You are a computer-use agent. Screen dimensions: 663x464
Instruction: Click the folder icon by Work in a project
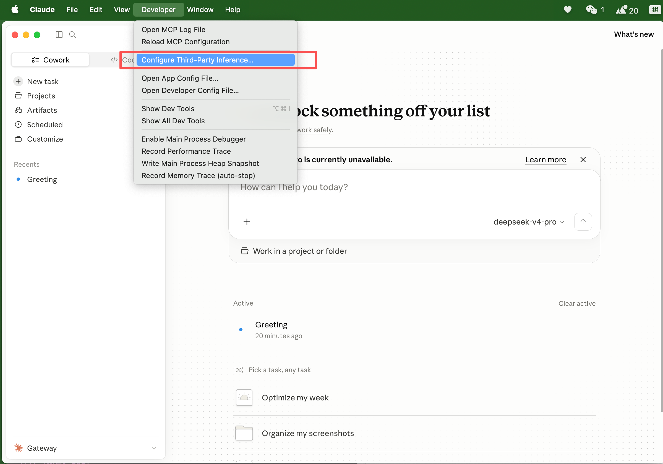(245, 251)
